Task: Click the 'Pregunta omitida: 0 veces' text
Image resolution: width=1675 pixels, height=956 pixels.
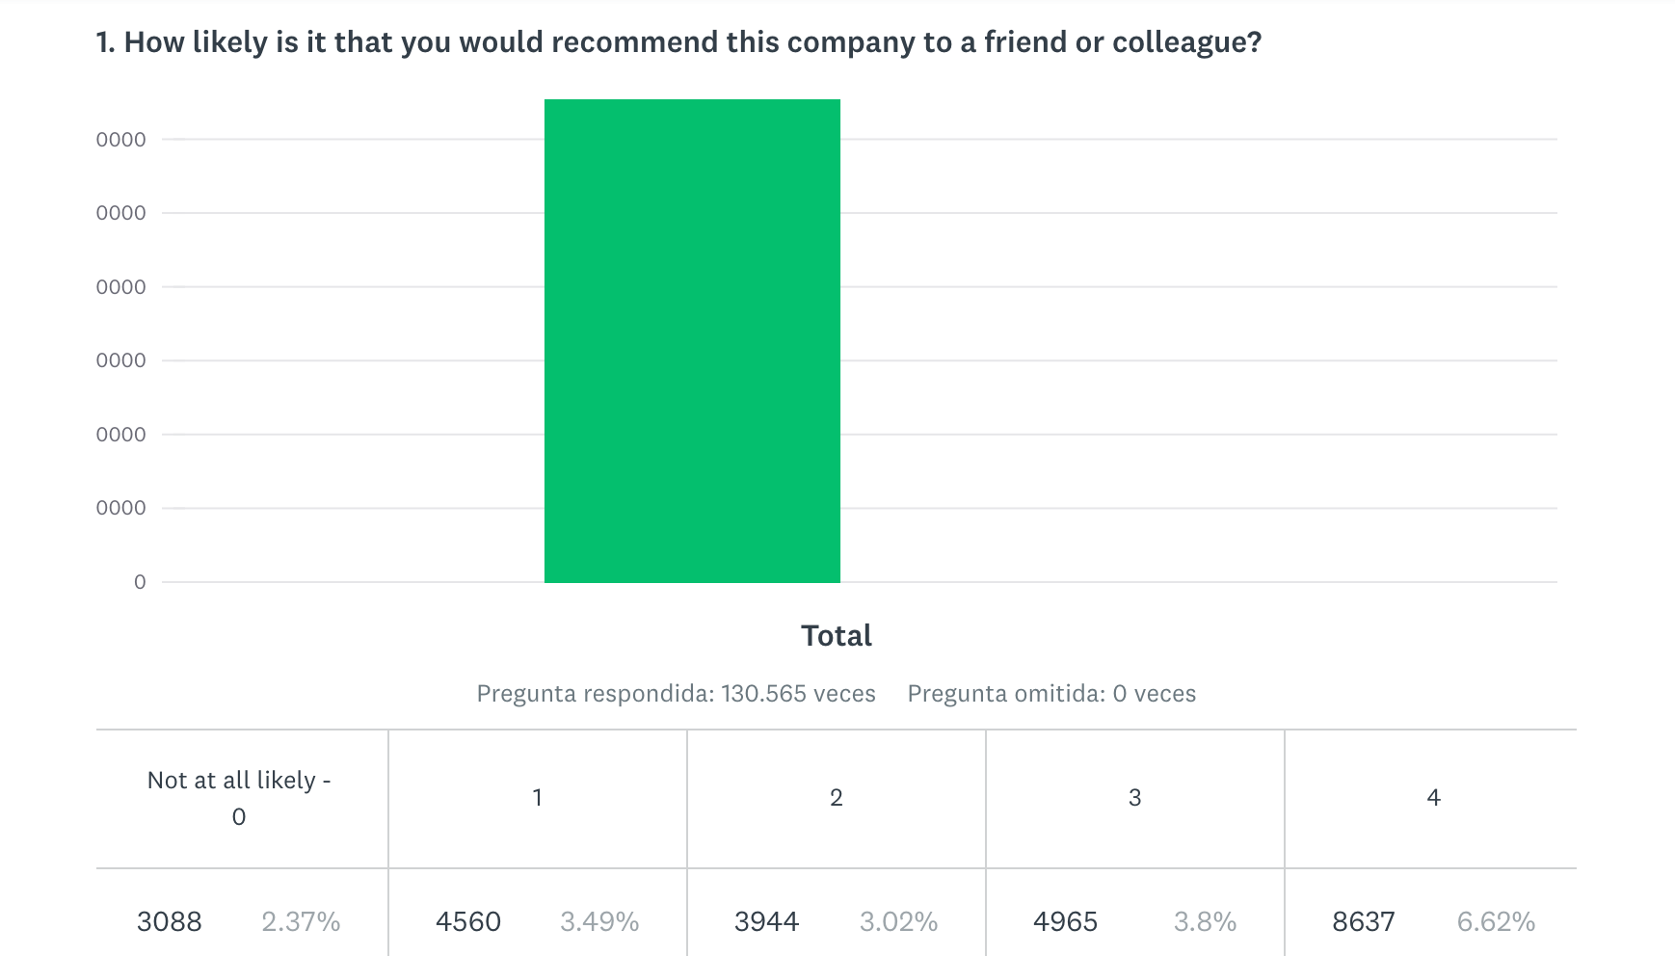Action: tap(1051, 694)
